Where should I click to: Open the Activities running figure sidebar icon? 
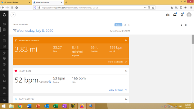click(4, 53)
